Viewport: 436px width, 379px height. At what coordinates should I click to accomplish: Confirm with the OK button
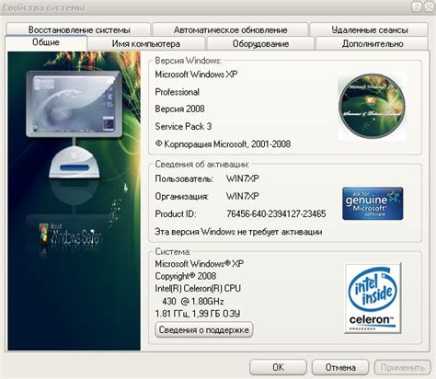point(278,367)
